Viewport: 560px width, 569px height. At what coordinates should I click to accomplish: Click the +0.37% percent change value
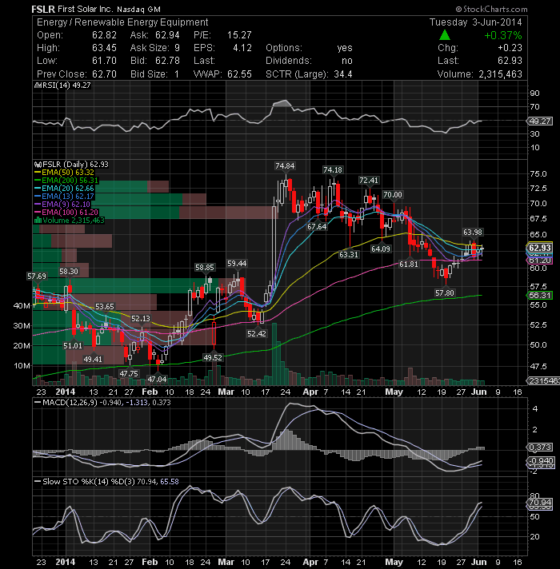(503, 35)
